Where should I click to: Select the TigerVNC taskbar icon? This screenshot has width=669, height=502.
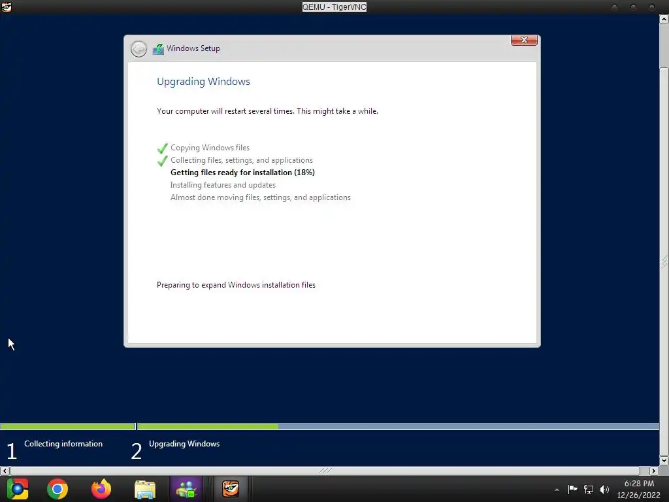click(x=231, y=489)
